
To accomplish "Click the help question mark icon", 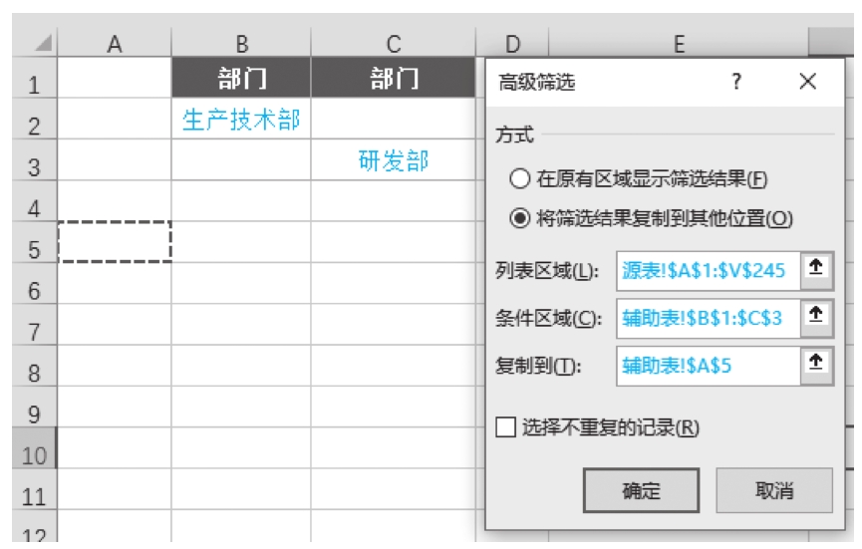I will tap(736, 82).
